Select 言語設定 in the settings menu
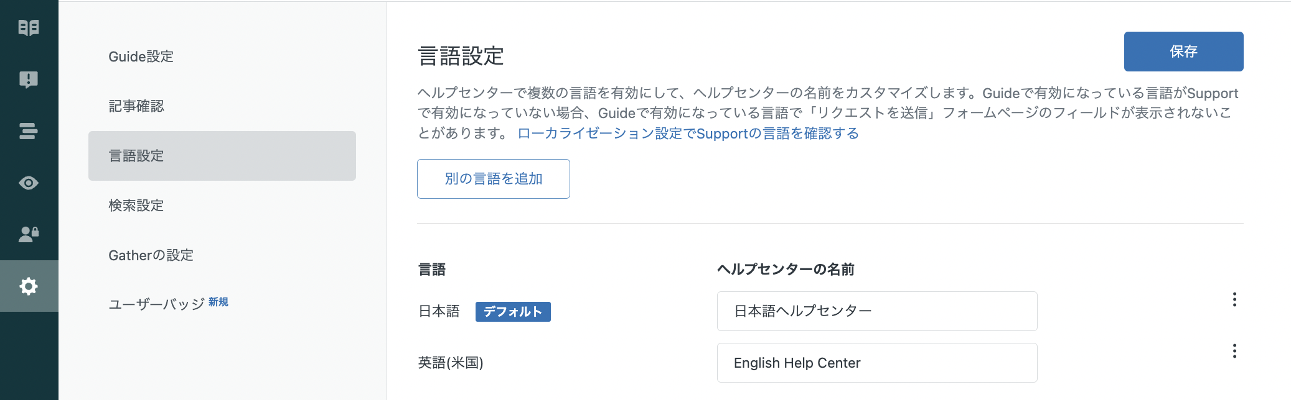Screen dimensions: 1291x400 (136, 156)
